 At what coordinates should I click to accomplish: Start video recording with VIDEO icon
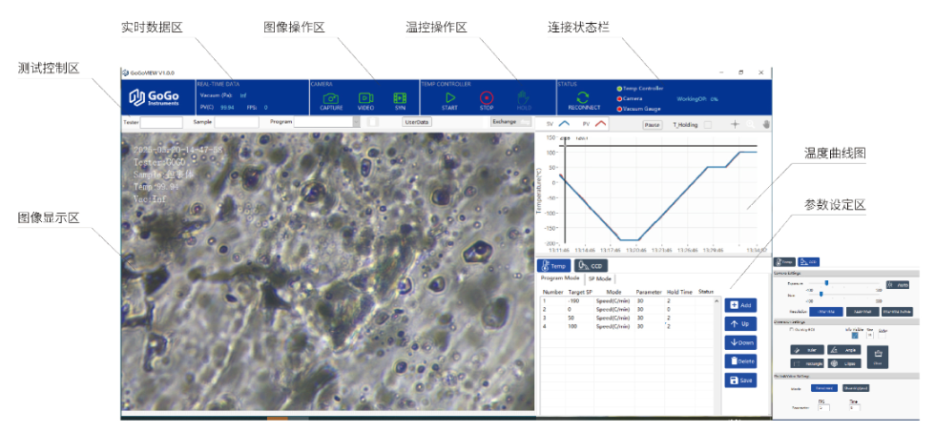point(365,98)
